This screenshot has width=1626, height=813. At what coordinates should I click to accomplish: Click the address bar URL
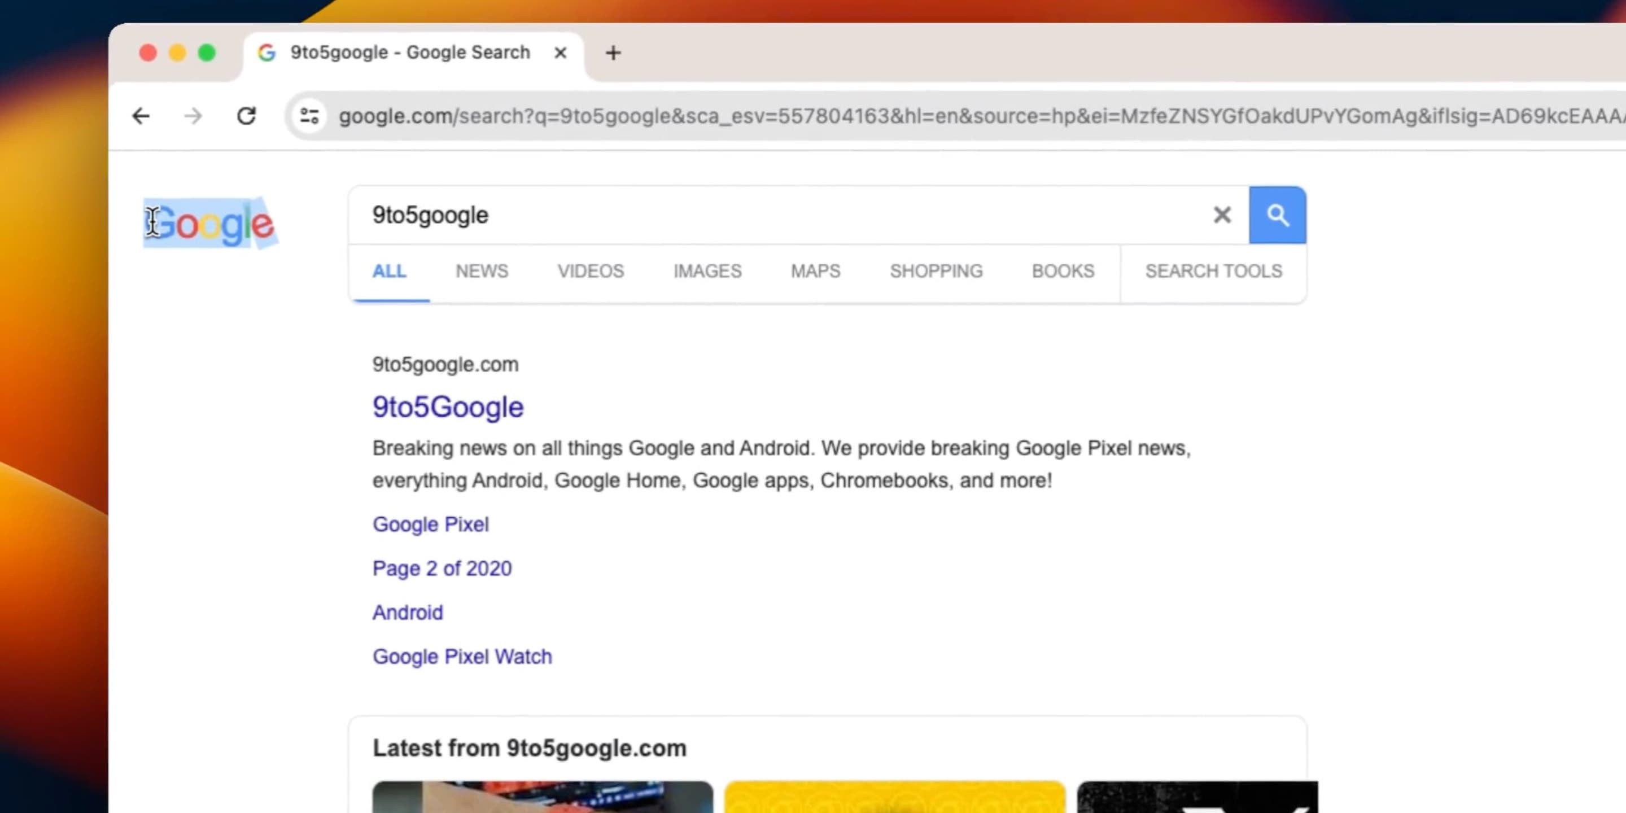(947, 116)
